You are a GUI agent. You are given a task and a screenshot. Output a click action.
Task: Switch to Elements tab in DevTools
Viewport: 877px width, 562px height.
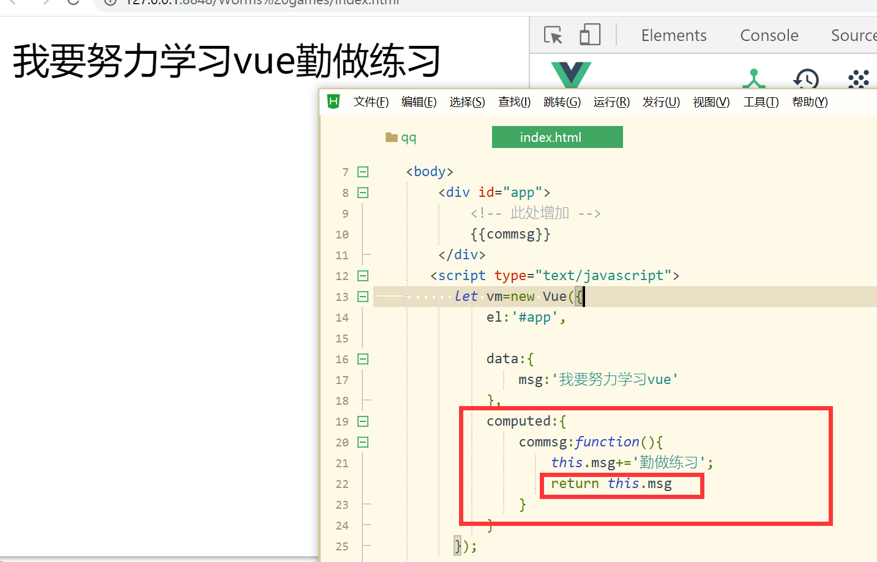click(674, 35)
